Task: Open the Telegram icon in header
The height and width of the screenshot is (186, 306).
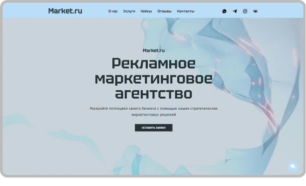Action: 235,11
